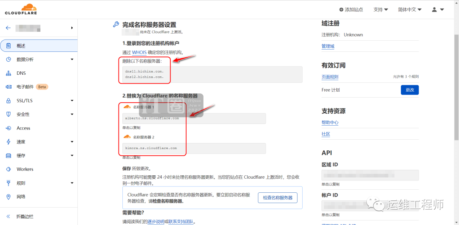Click the 检查名称服务器 button
The image size is (459, 225).
(278, 198)
